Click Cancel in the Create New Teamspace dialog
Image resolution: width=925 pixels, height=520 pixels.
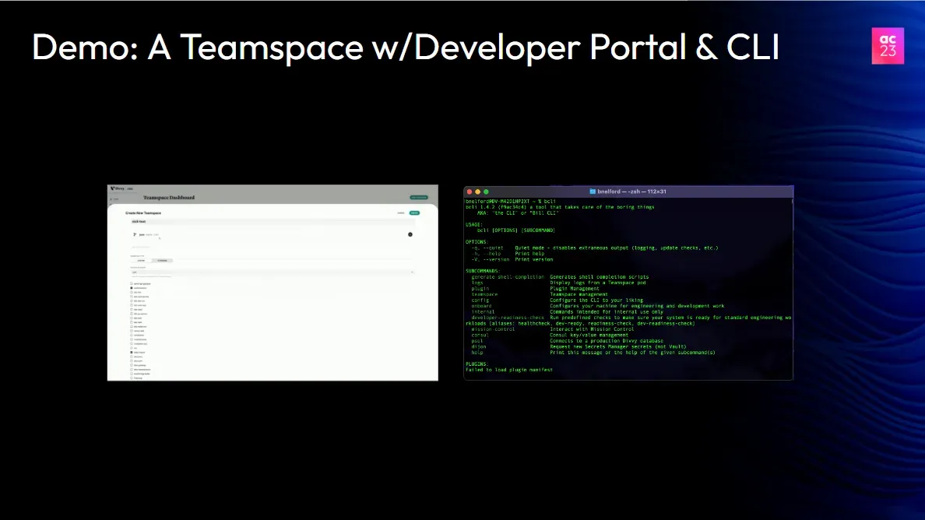tap(400, 213)
